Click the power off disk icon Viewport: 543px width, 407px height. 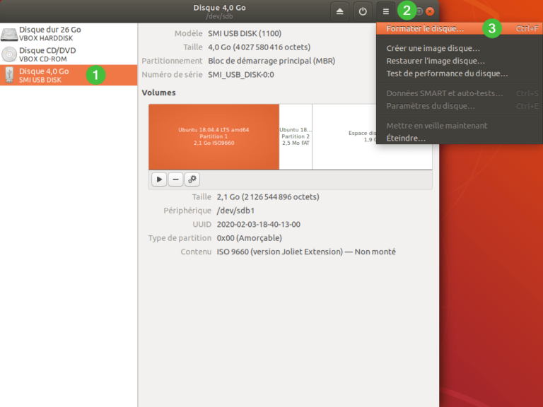click(363, 11)
